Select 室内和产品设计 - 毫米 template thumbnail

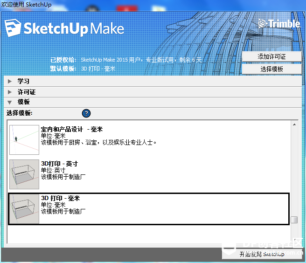[24, 140]
